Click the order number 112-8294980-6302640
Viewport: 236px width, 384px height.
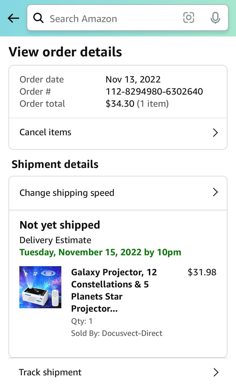[154, 91]
